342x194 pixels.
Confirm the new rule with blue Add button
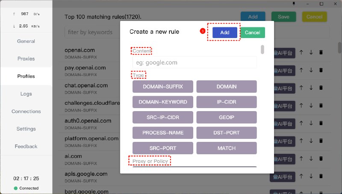224,32
